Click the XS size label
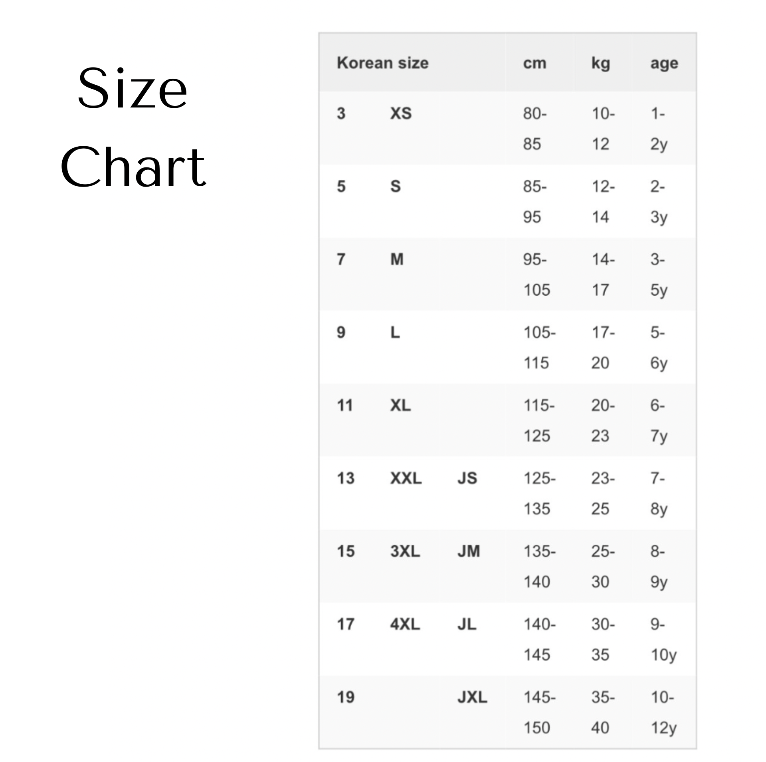 coord(401,113)
